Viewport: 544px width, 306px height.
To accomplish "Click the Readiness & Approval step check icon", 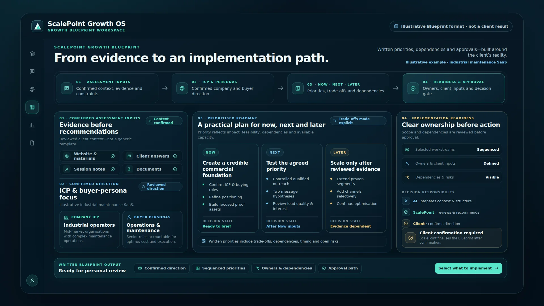I will pos(413,88).
